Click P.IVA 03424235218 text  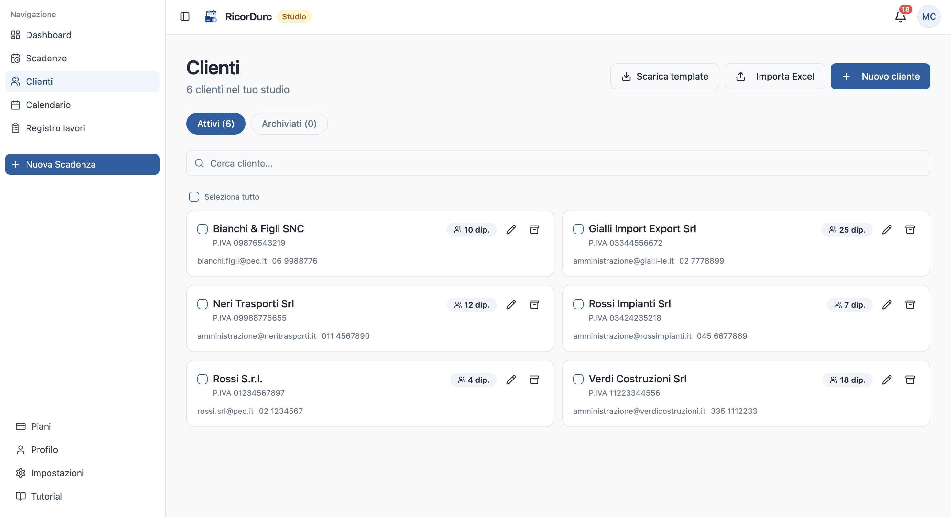(625, 318)
